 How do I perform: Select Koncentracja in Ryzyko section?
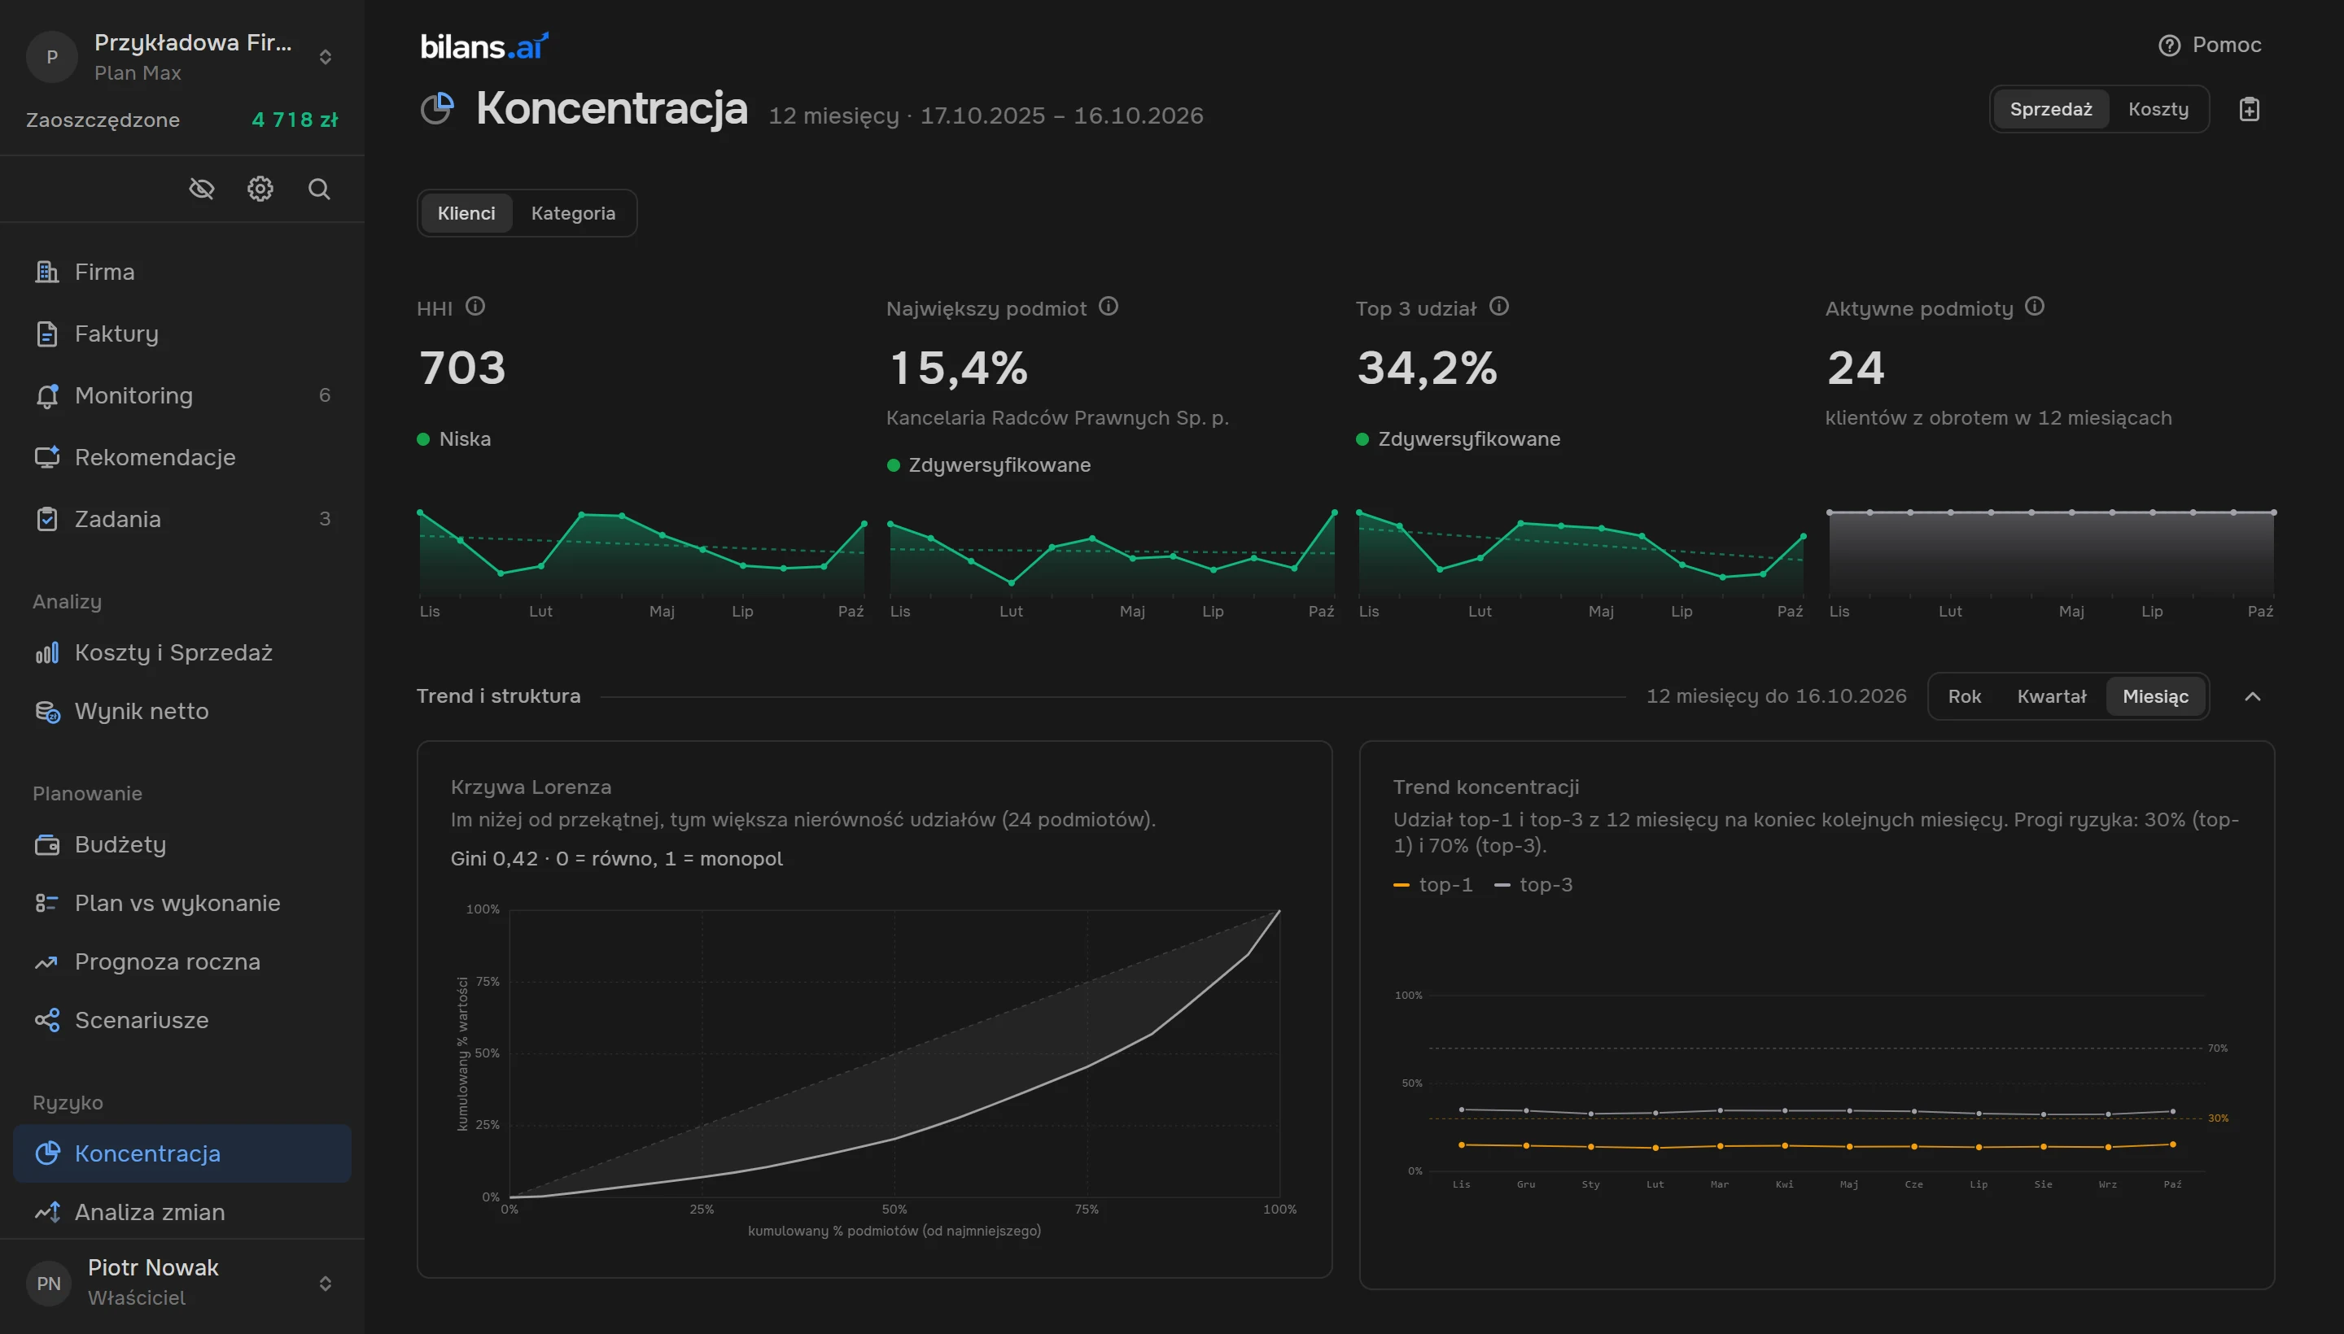(181, 1153)
